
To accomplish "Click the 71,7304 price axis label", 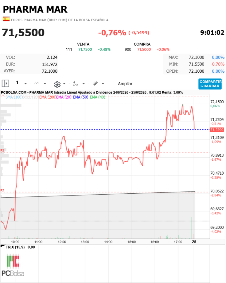I will pyautogui.click(x=217, y=120).
